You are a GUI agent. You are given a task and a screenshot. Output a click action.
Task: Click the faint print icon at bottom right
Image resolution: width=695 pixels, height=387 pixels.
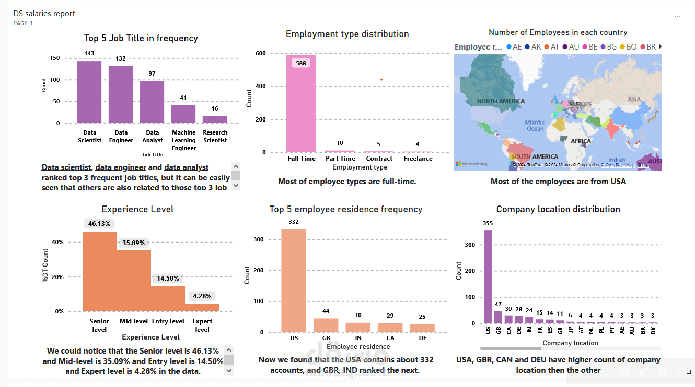pos(624,371)
